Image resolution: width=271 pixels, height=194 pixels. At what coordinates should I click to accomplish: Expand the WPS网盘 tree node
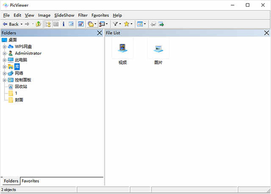pos(5,46)
